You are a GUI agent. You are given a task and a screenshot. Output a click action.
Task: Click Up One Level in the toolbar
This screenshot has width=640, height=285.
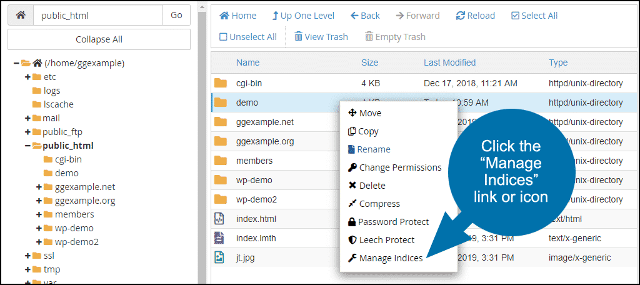click(303, 16)
